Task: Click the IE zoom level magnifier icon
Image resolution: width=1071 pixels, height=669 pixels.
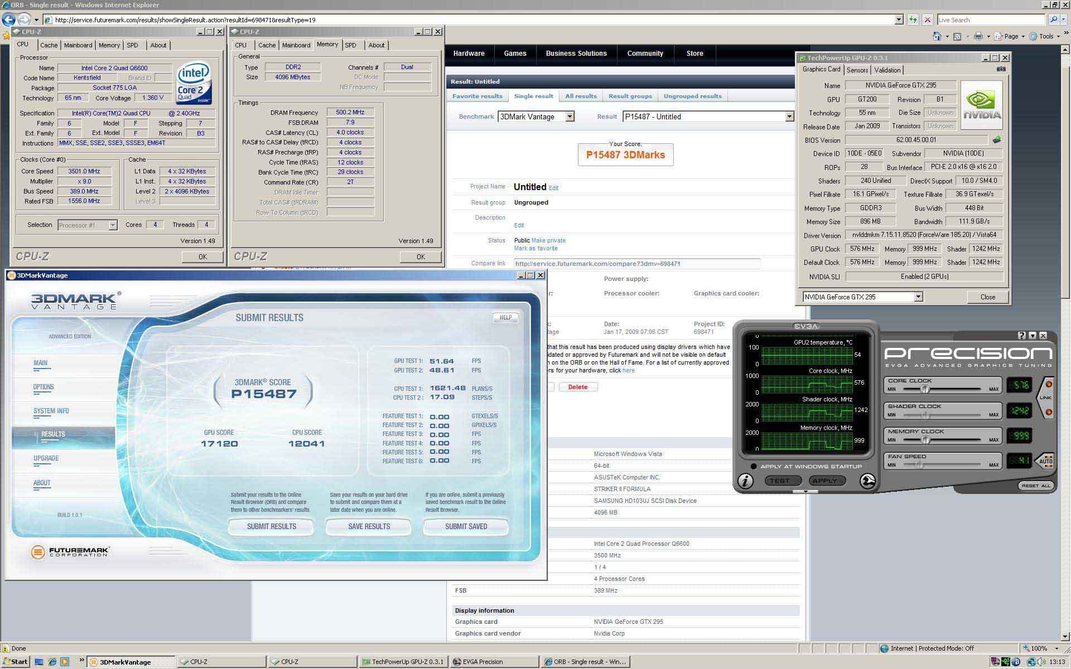Action: point(1026,648)
